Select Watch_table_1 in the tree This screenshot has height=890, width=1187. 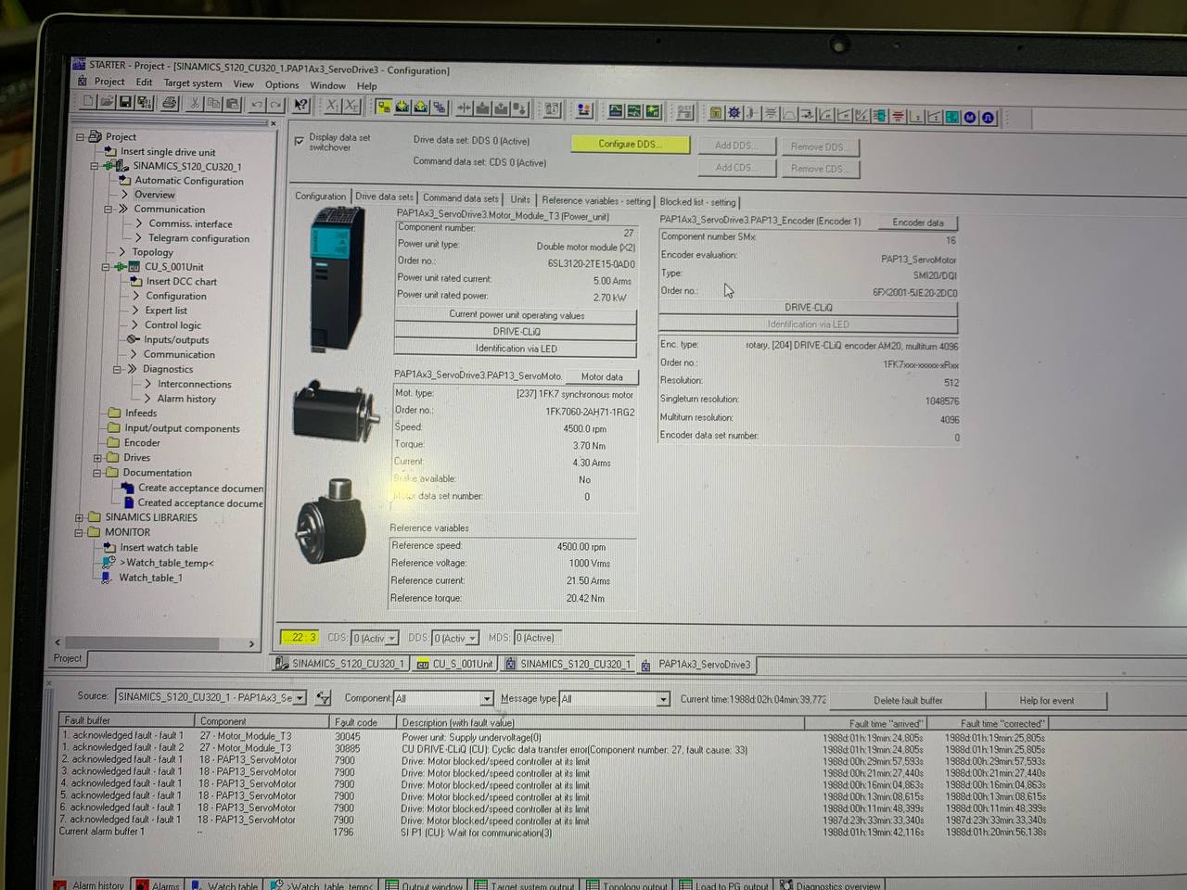pos(150,578)
